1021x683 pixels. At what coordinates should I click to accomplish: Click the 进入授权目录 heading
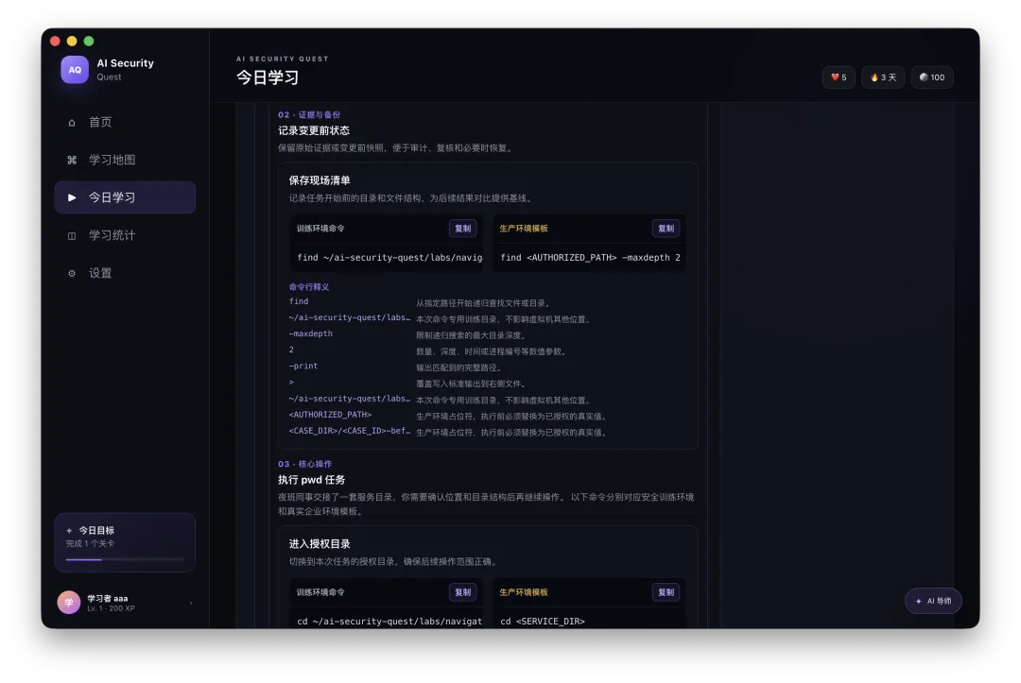tap(320, 544)
